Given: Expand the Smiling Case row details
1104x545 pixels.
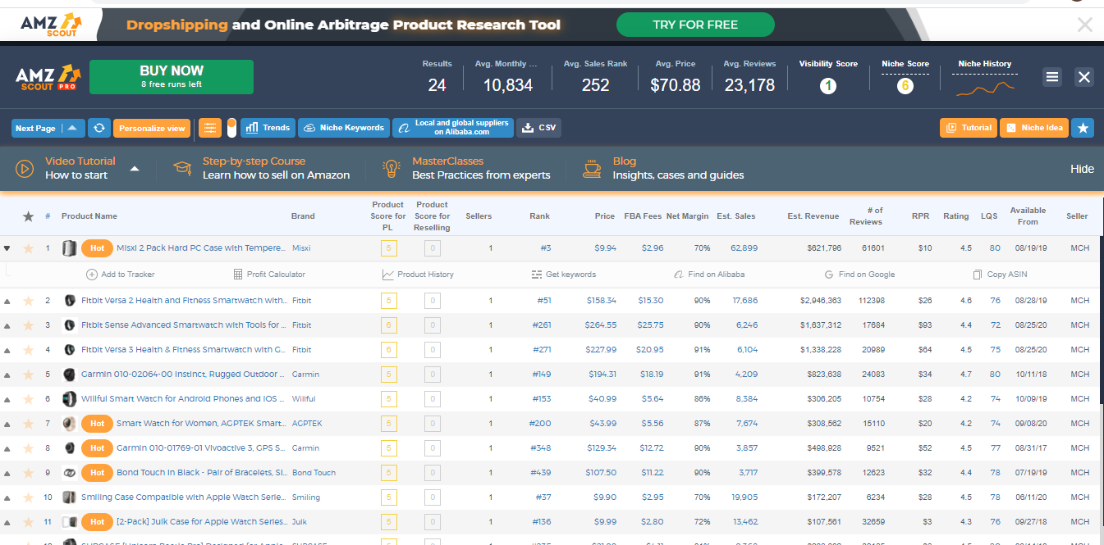Looking at the screenshot, I should click(7, 497).
